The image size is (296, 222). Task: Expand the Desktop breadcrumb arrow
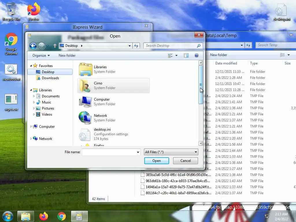click(82, 46)
